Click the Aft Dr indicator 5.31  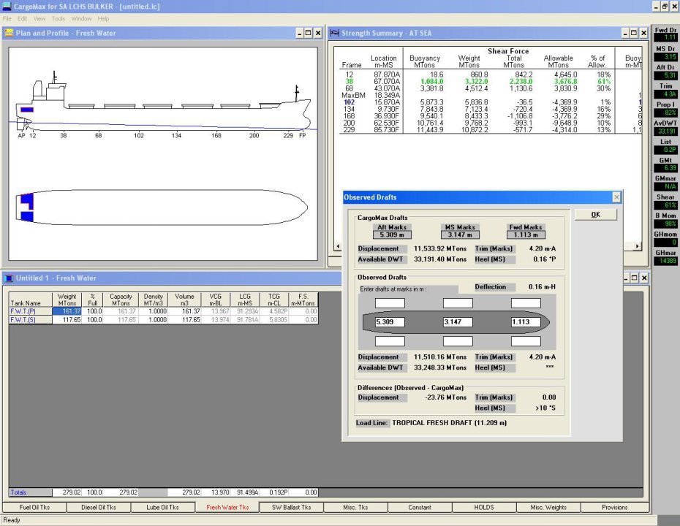tap(665, 75)
